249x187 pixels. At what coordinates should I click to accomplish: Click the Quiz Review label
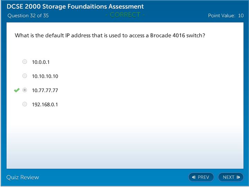23,177
